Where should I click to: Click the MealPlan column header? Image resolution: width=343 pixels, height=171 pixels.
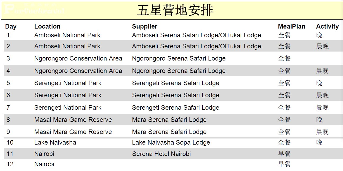coord(292,26)
